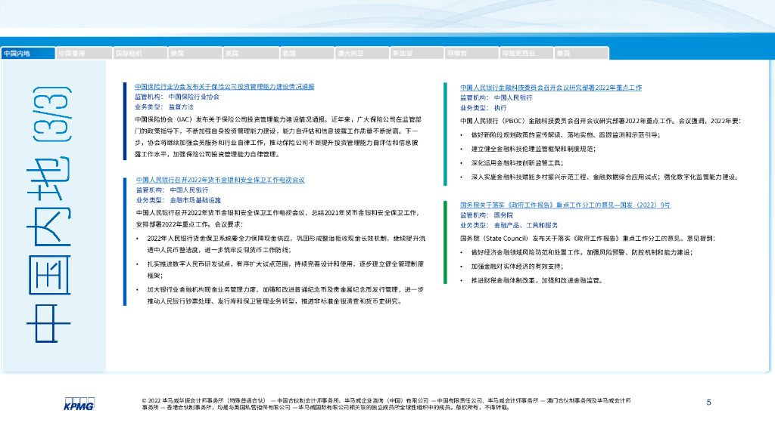The height and width of the screenshot is (435, 775).
Task: Go to the 新加坡 tab
Action: point(417,54)
